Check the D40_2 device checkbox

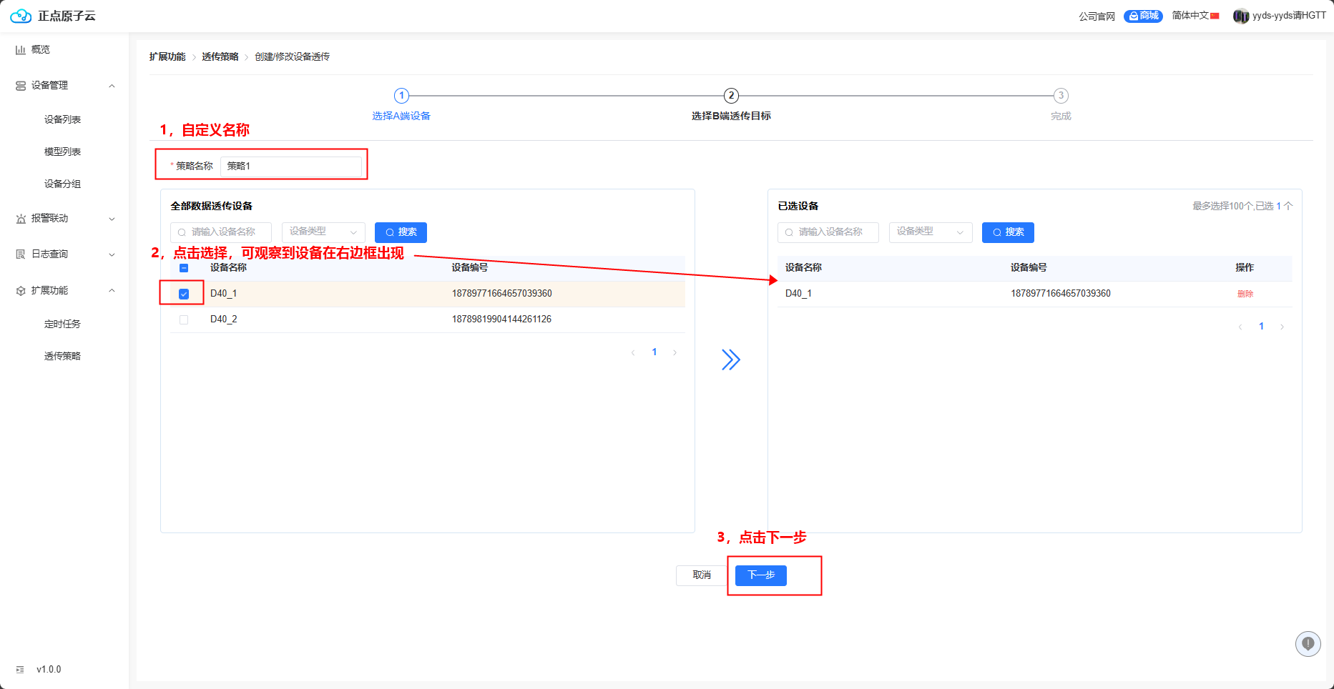[184, 319]
